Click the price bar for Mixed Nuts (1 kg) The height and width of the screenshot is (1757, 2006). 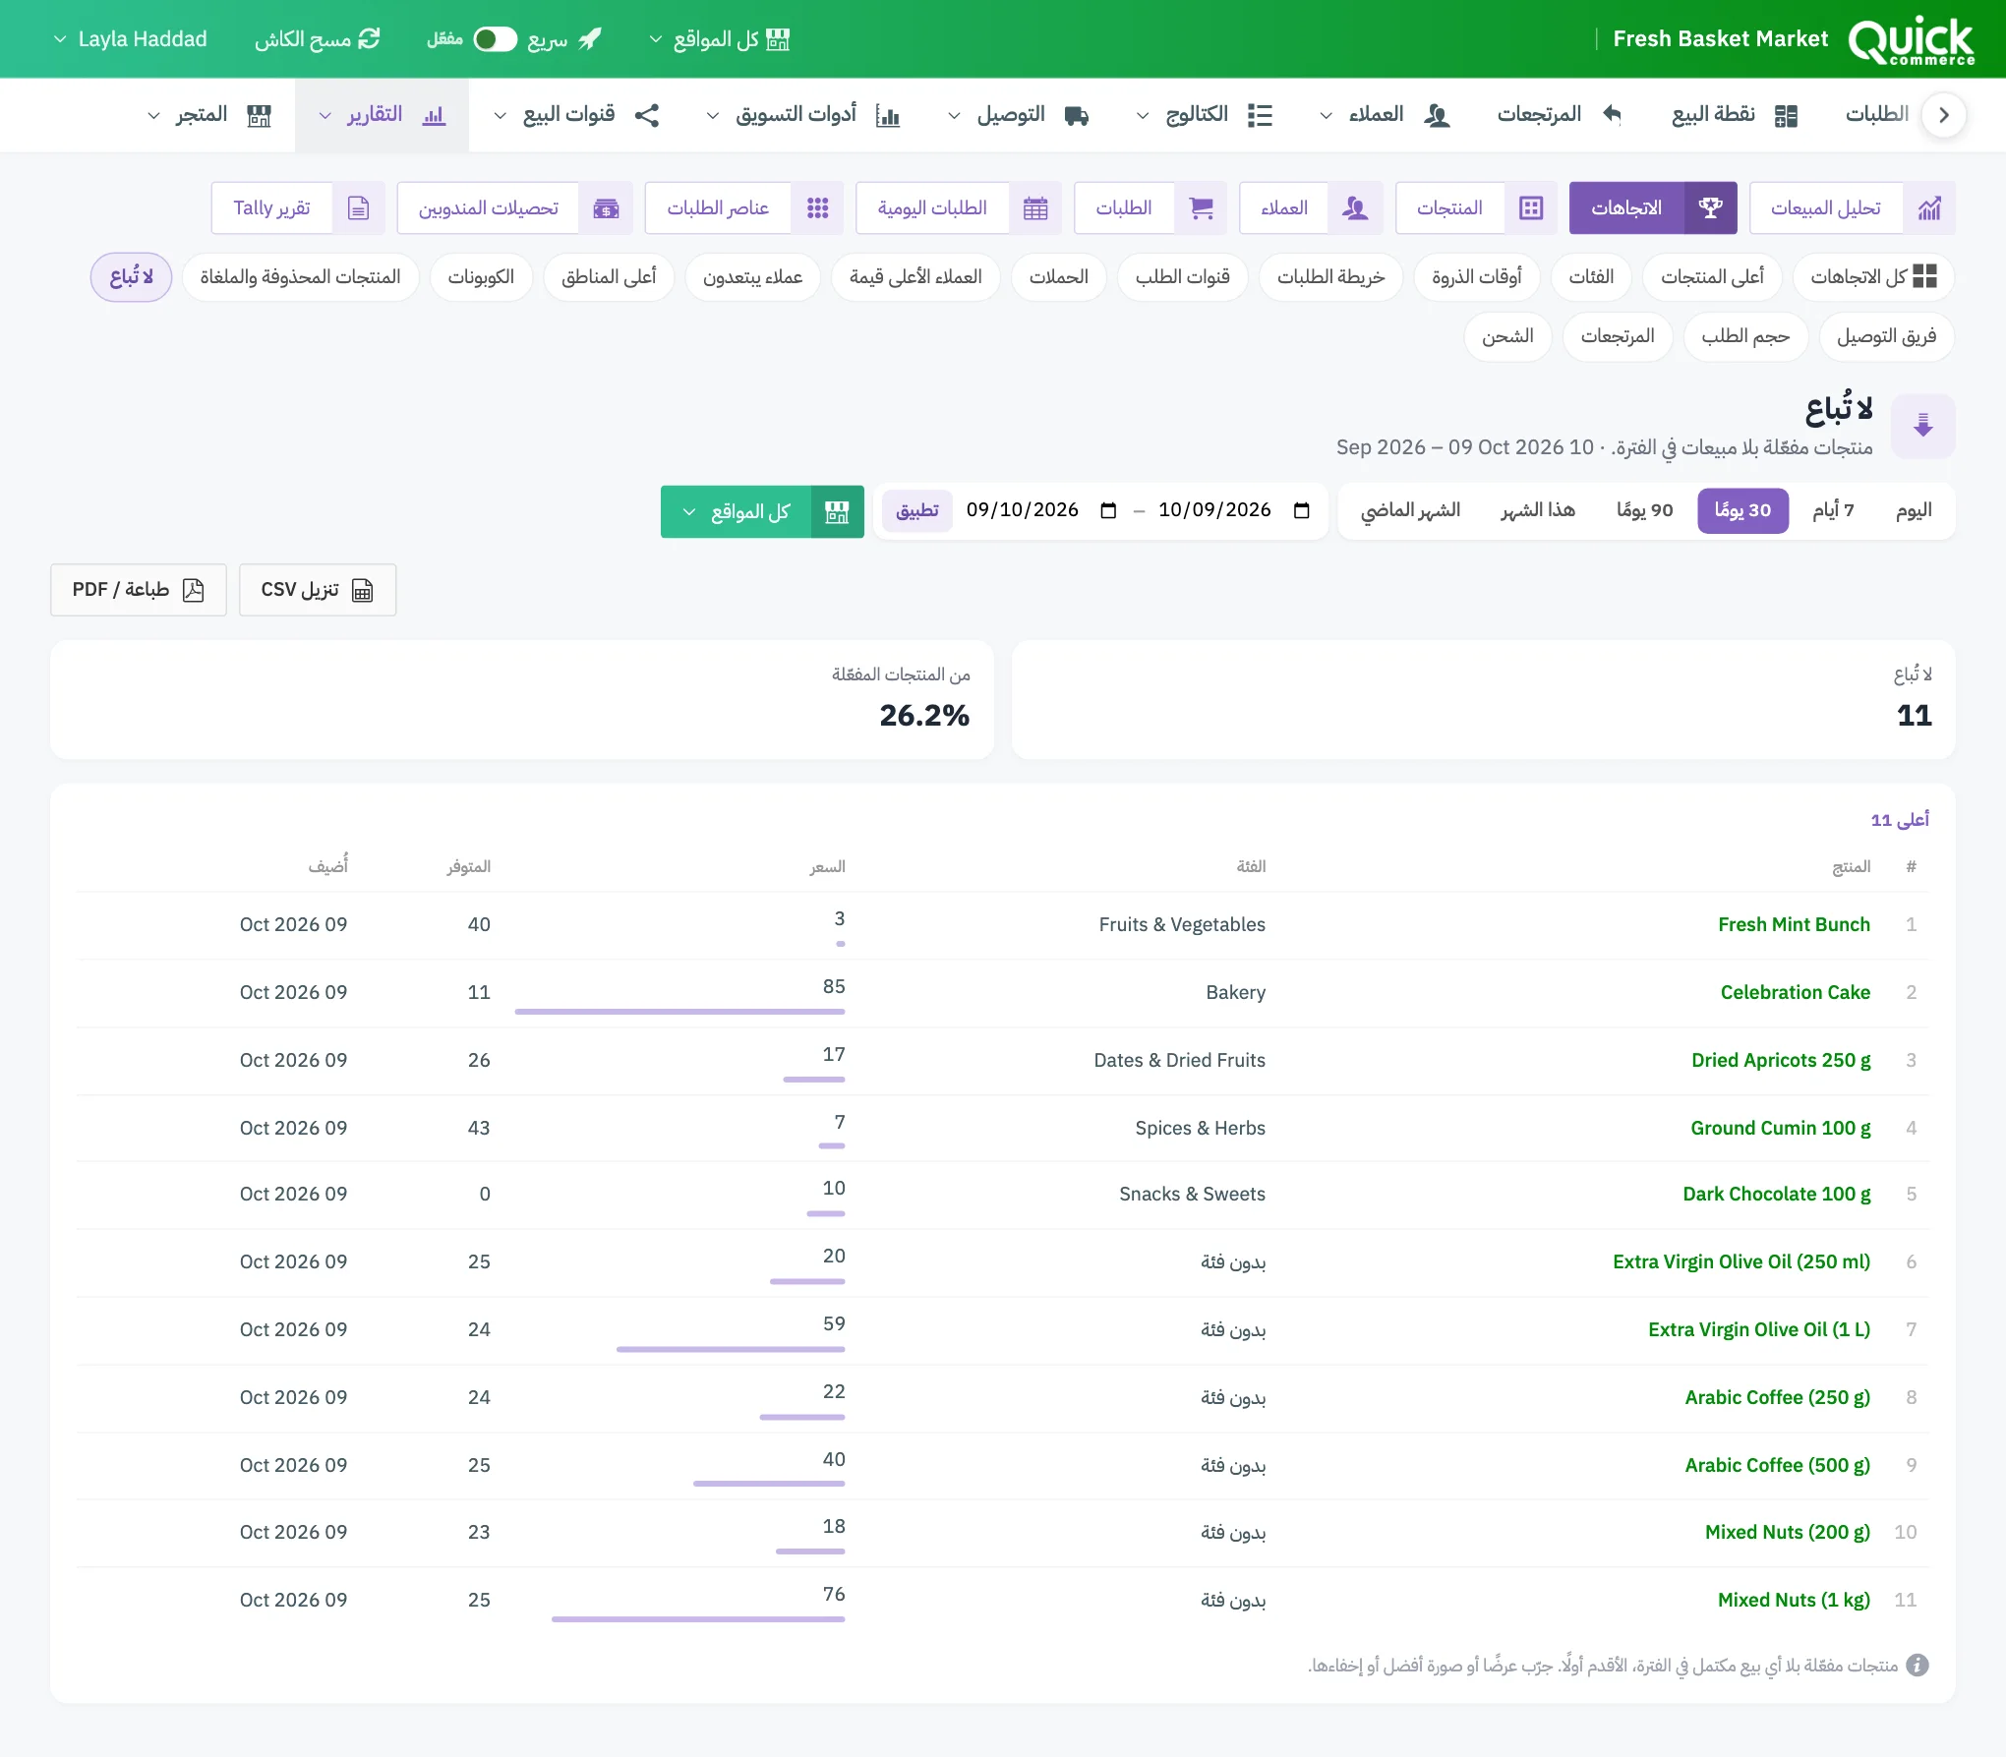(698, 1618)
